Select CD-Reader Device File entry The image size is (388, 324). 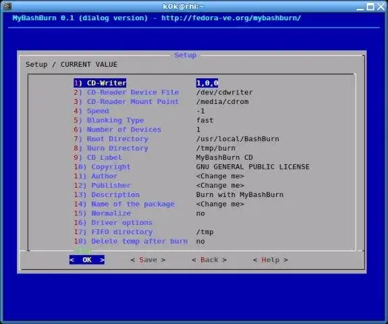pyautogui.click(x=126, y=92)
